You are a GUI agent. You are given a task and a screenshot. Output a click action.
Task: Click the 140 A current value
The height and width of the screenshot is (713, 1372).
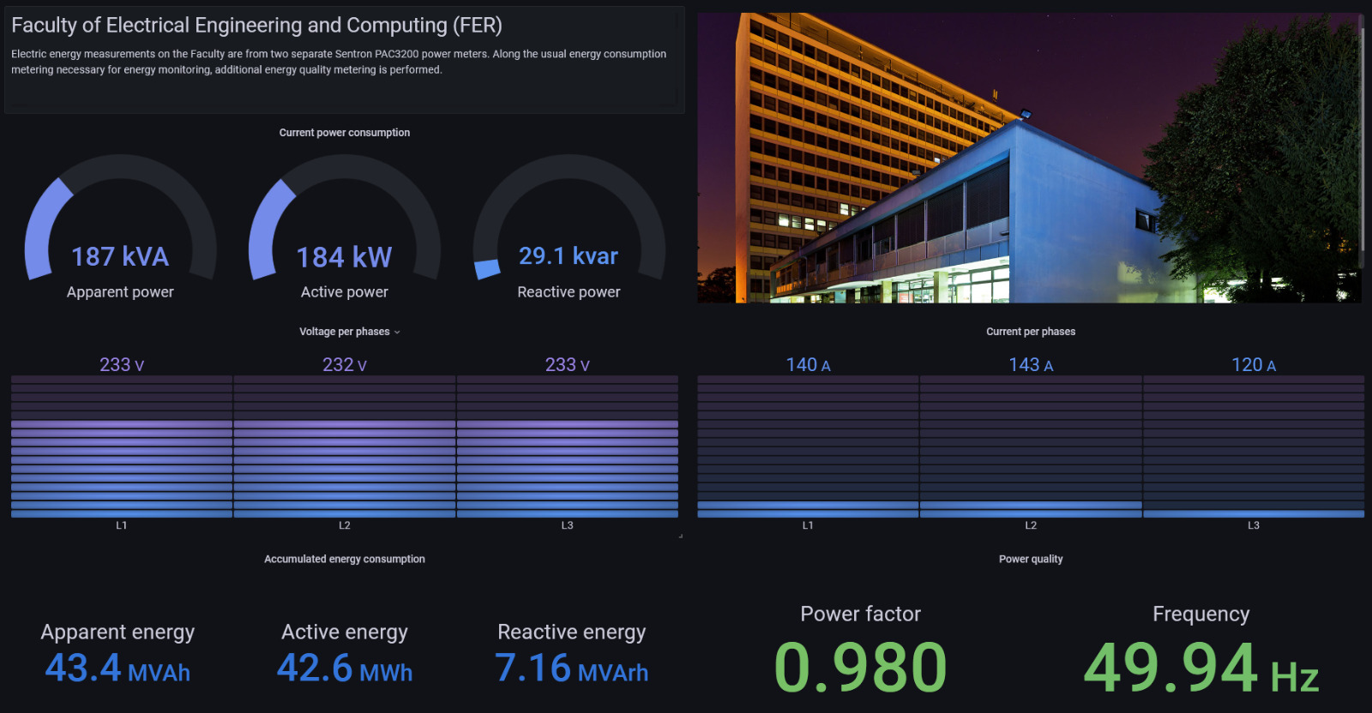(808, 365)
